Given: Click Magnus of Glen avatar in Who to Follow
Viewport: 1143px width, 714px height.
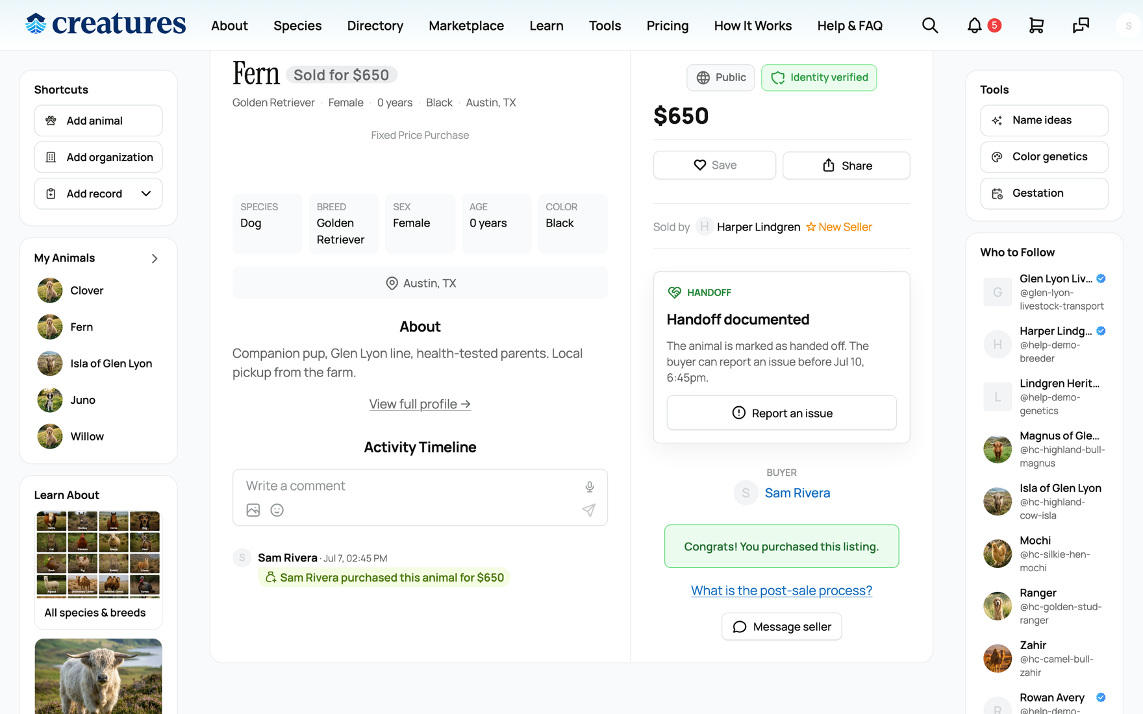Looking at the screenshot, I should tap(998, 449).
